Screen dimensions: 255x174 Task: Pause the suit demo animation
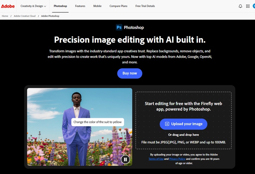pyautogui.click(x=125, y=159)
